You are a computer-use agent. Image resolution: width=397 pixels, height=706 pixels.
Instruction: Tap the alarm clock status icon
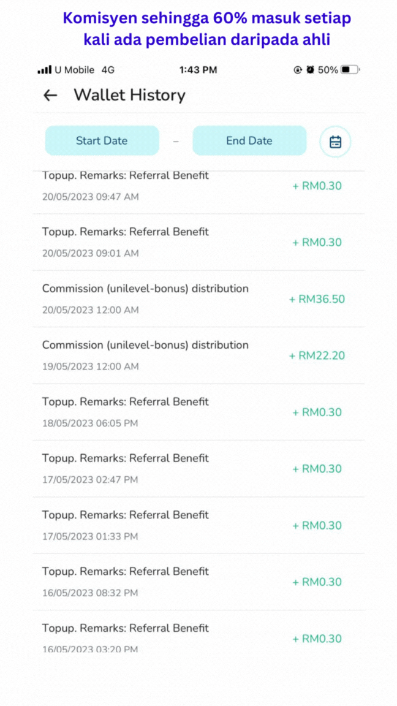point(310,70)
